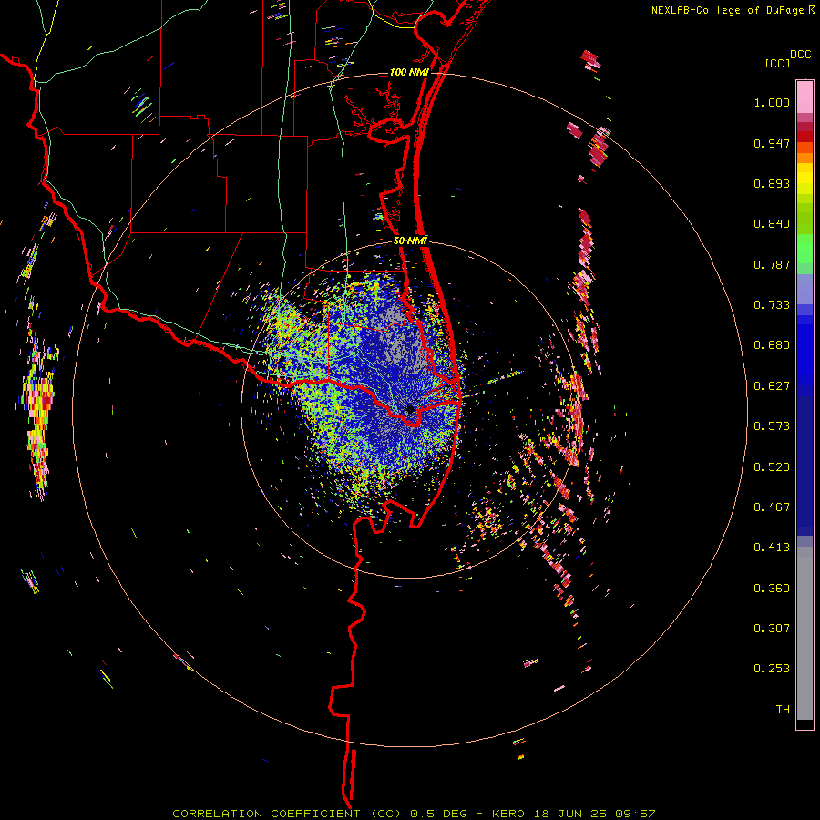Click the DCC label above the color scale
820x820 pixels.
(800, 55)
